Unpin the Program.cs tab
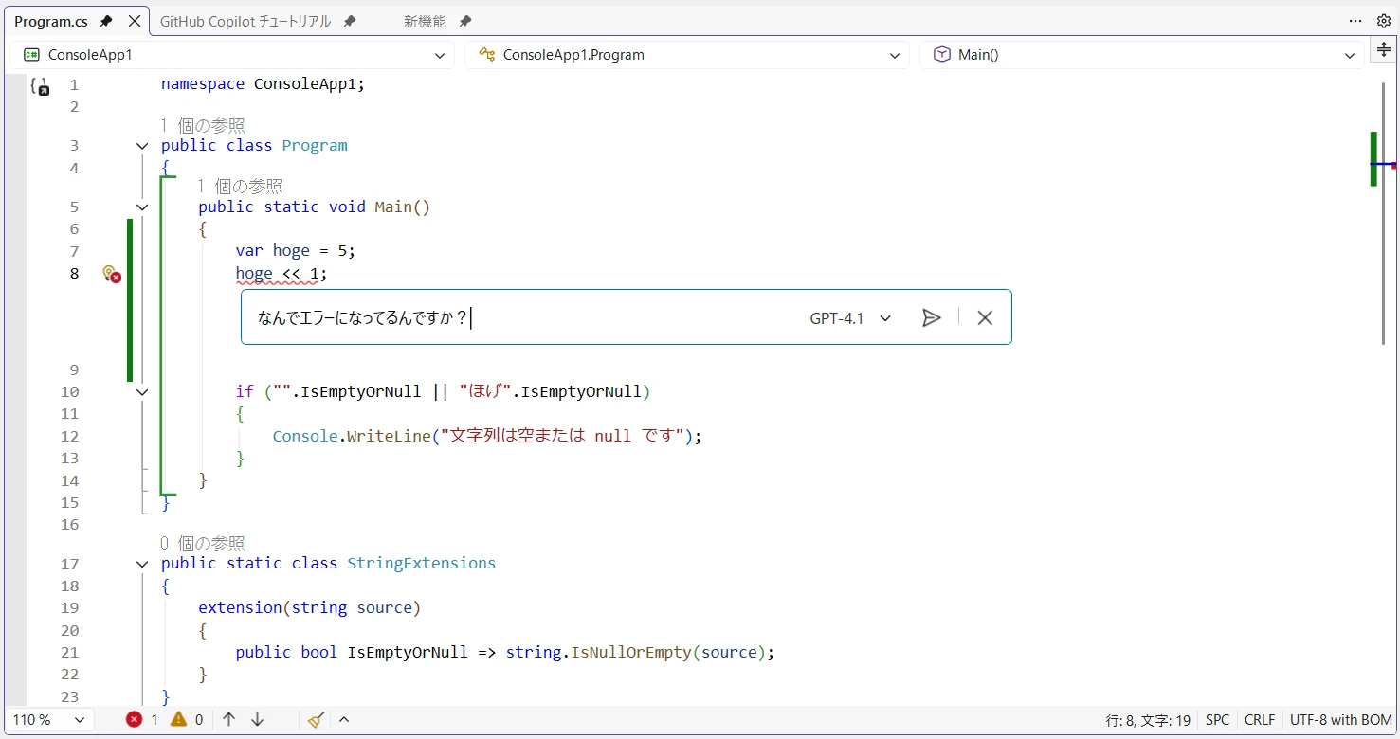Image resolution: width=1400 pixels, height=739 pixels. (106, 21)
